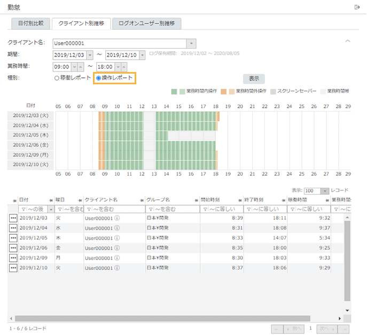Click the logout icon at top right

click(x=357, y=7)
